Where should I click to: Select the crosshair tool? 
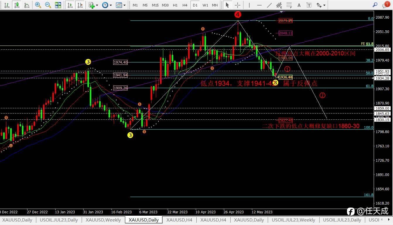pos(238,5)
